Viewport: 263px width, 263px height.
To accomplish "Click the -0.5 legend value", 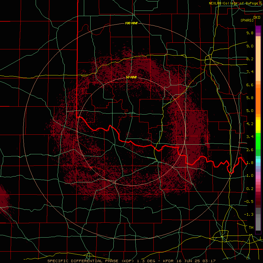I will click(249, 202).
